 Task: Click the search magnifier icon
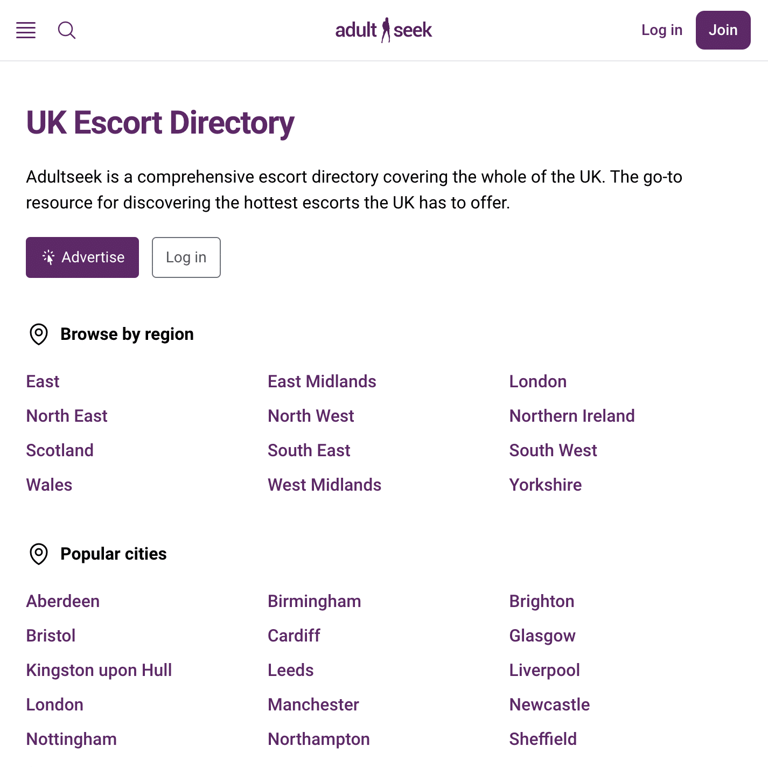(x=67, y=30)
